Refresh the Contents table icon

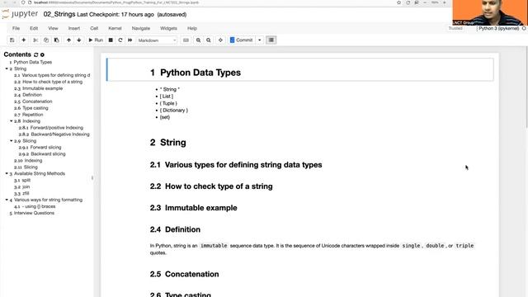(35, 54)
